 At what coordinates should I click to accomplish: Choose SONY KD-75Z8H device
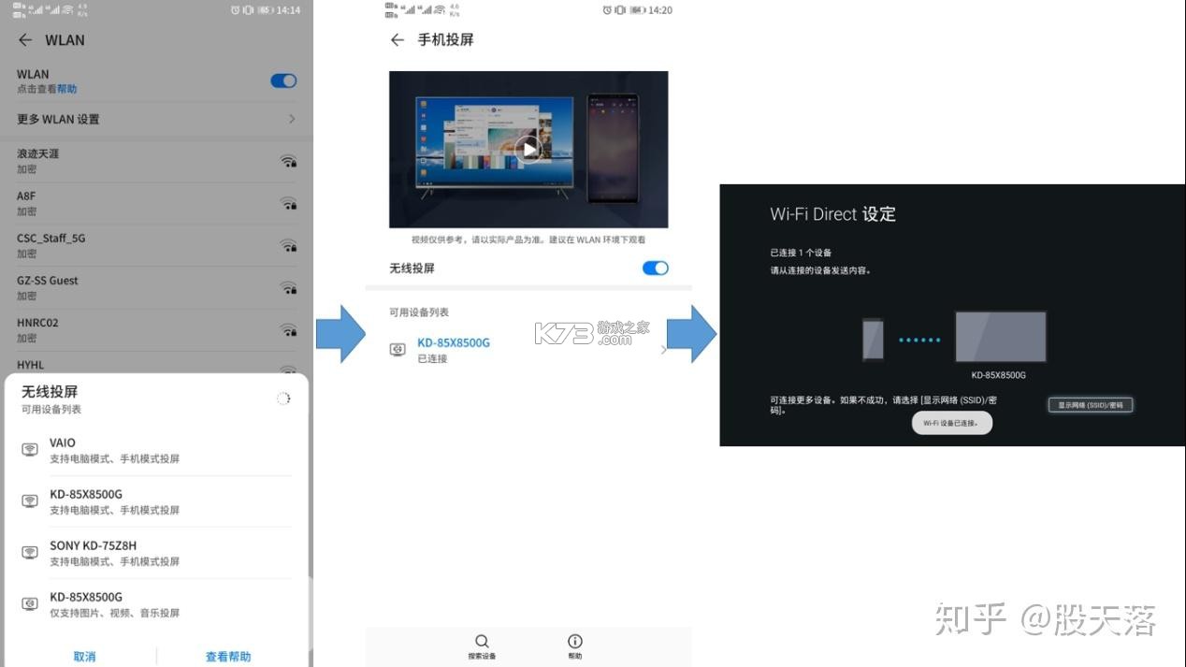[x=156, y=553]
